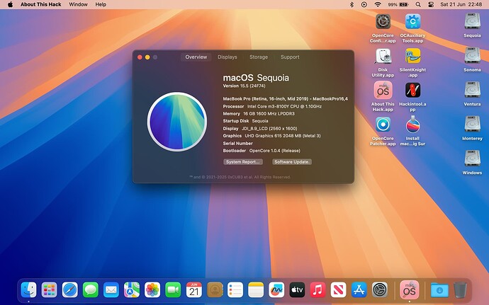Viewport: 489px width, 305px height.
Task: Click the date and time clock
Action: point(461,4)
